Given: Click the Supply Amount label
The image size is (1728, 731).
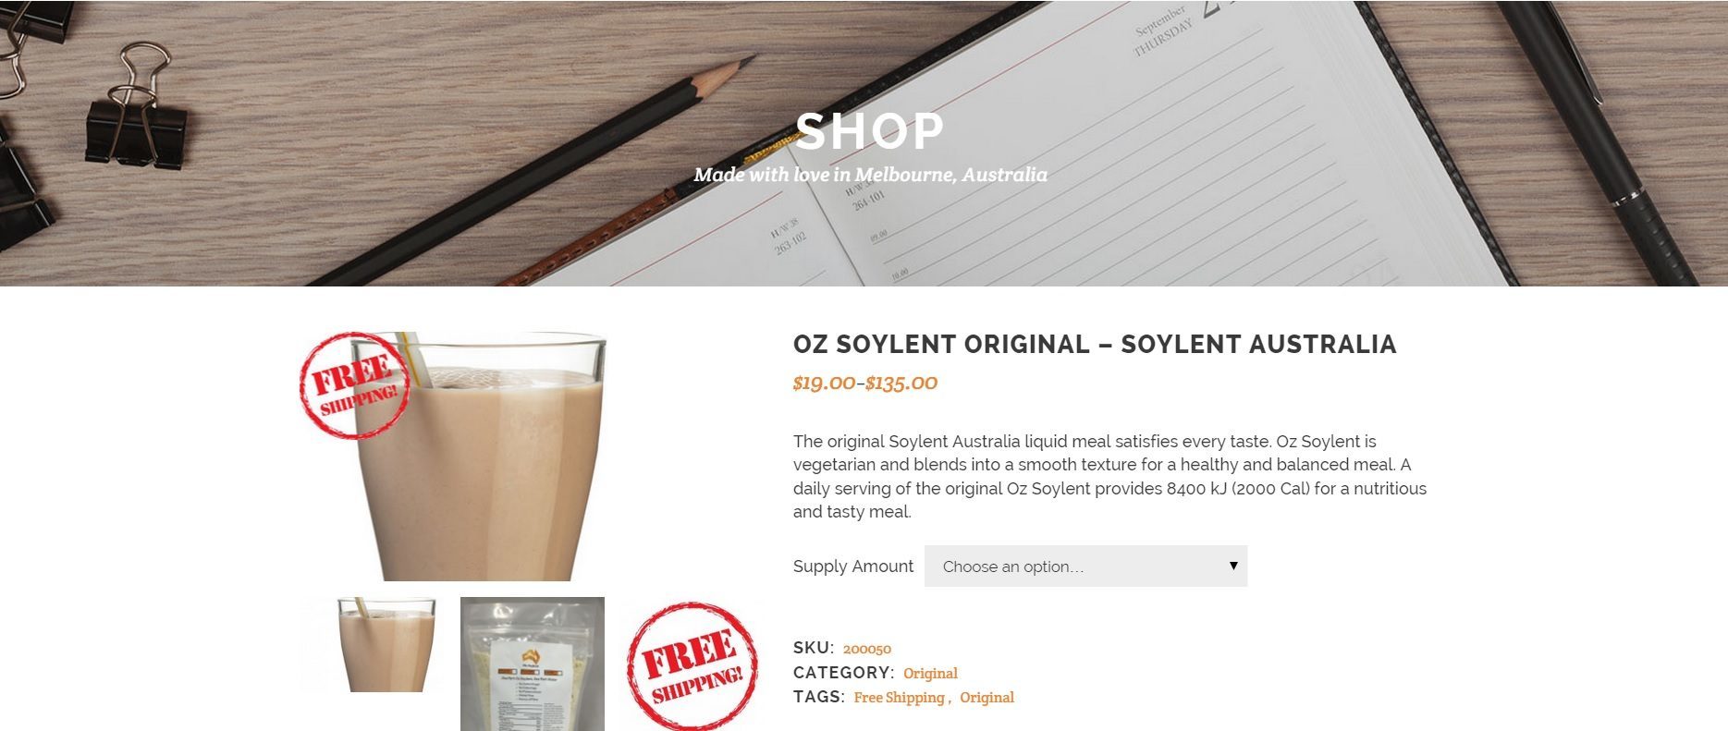Looking at the screenshot, I should [852, 567].
